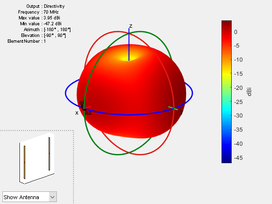Click the 3D directivity pattern surface
The image size is (272, 204).
131,92
